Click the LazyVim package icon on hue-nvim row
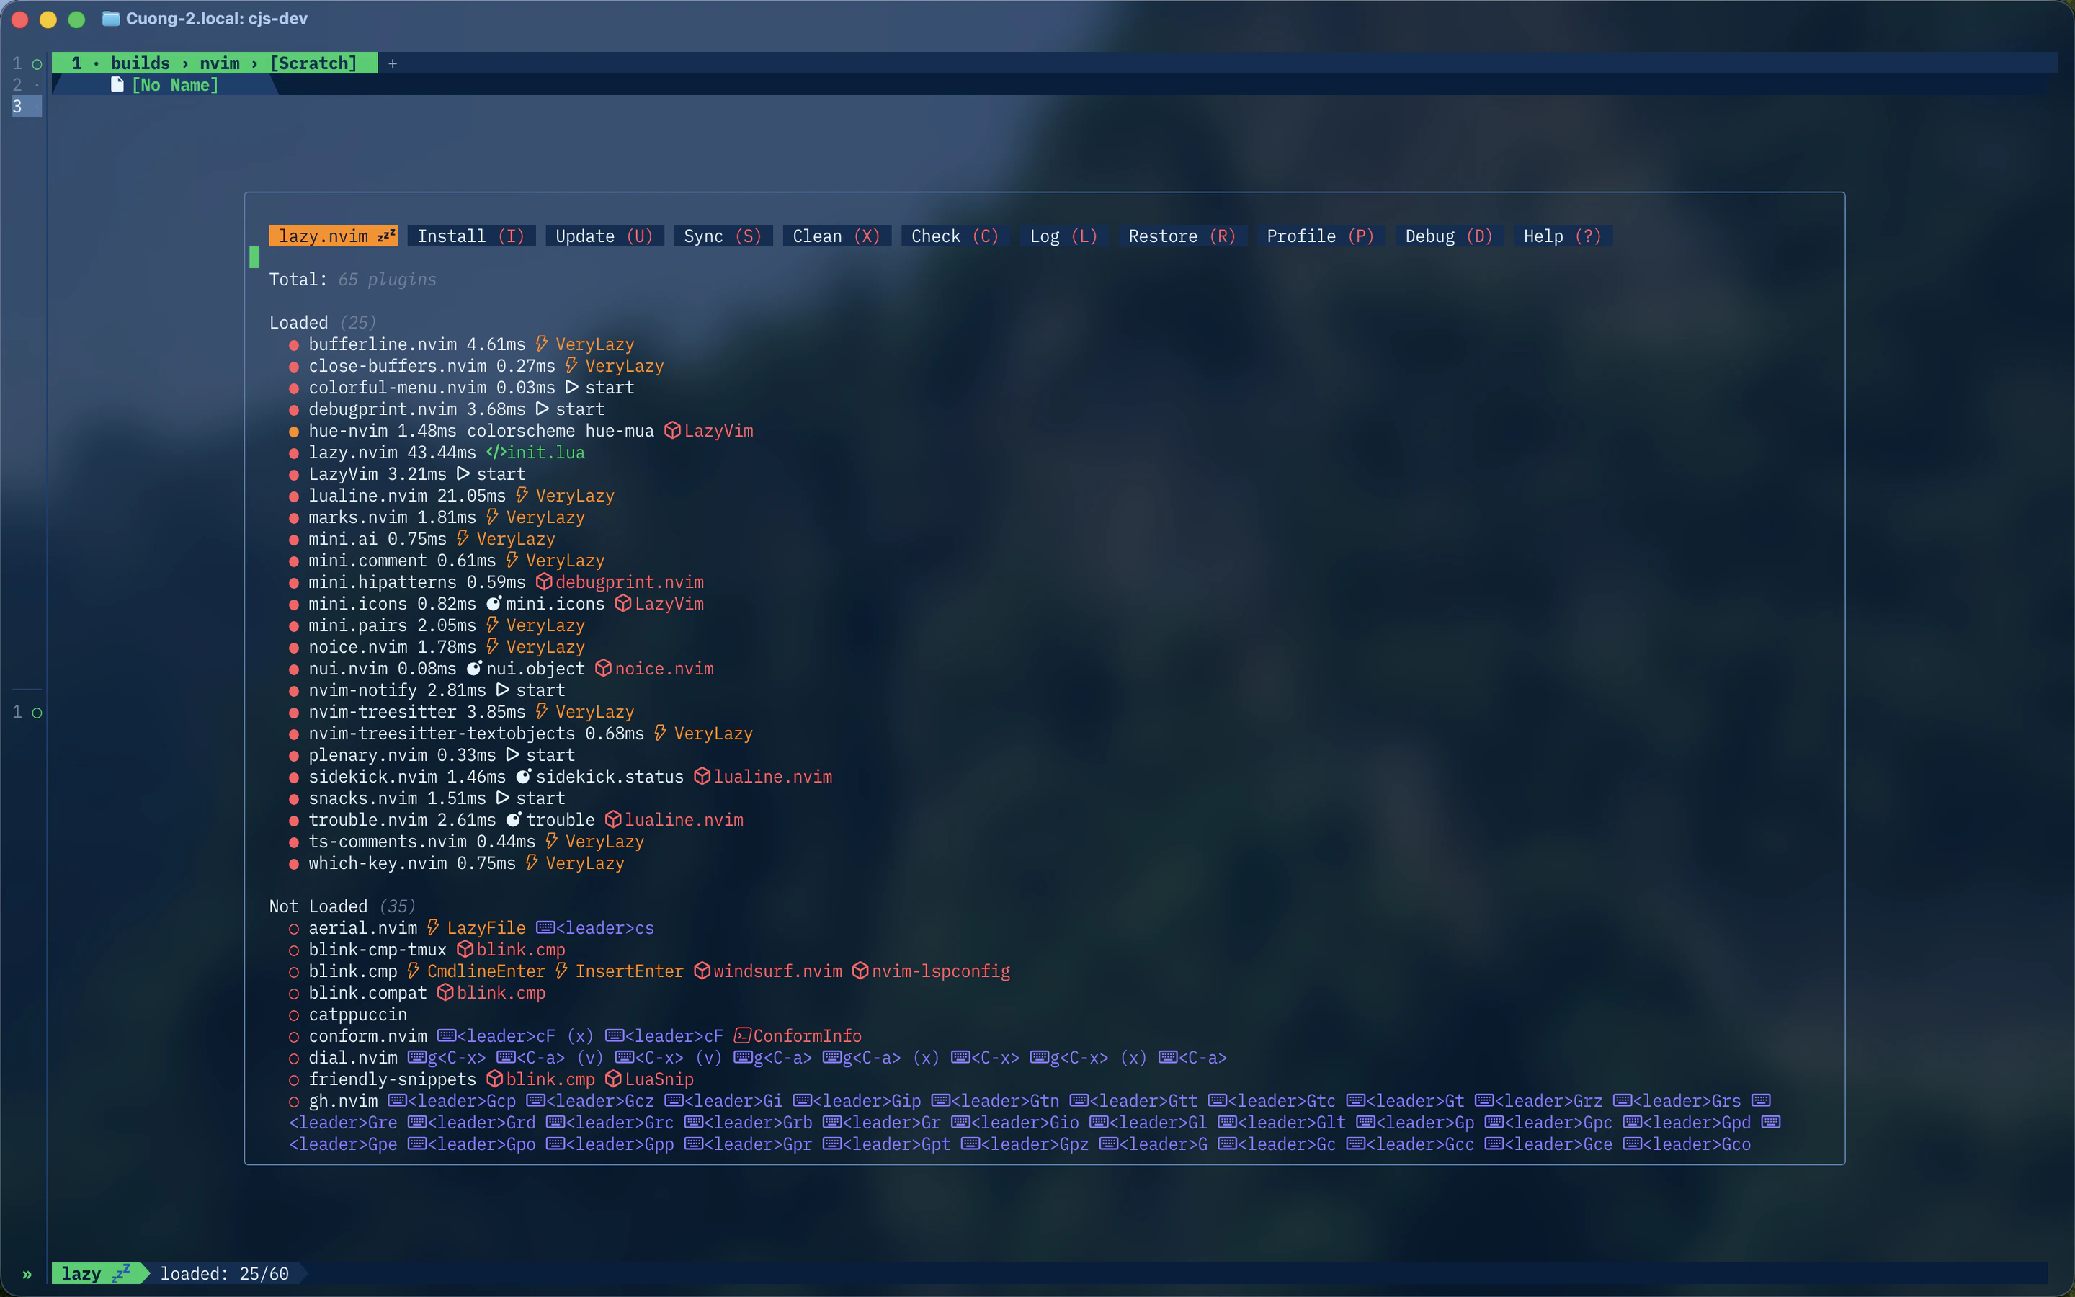 (673, 431)
